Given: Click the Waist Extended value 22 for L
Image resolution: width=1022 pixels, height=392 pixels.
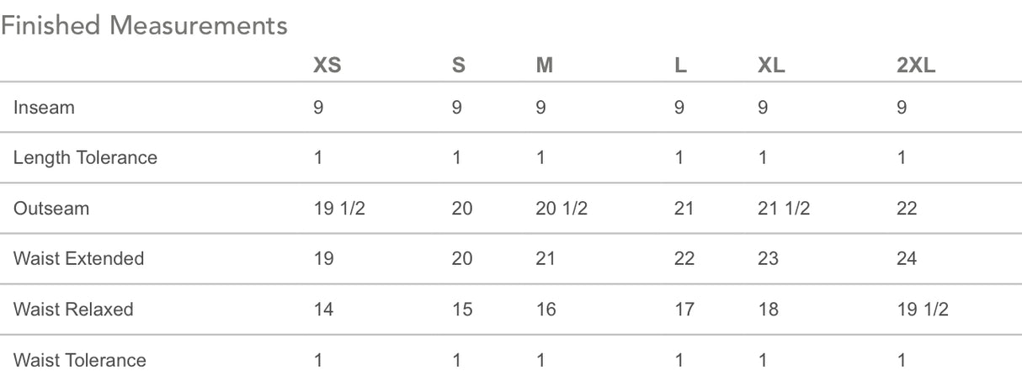Looking at the screenshot, I should 684,258.
